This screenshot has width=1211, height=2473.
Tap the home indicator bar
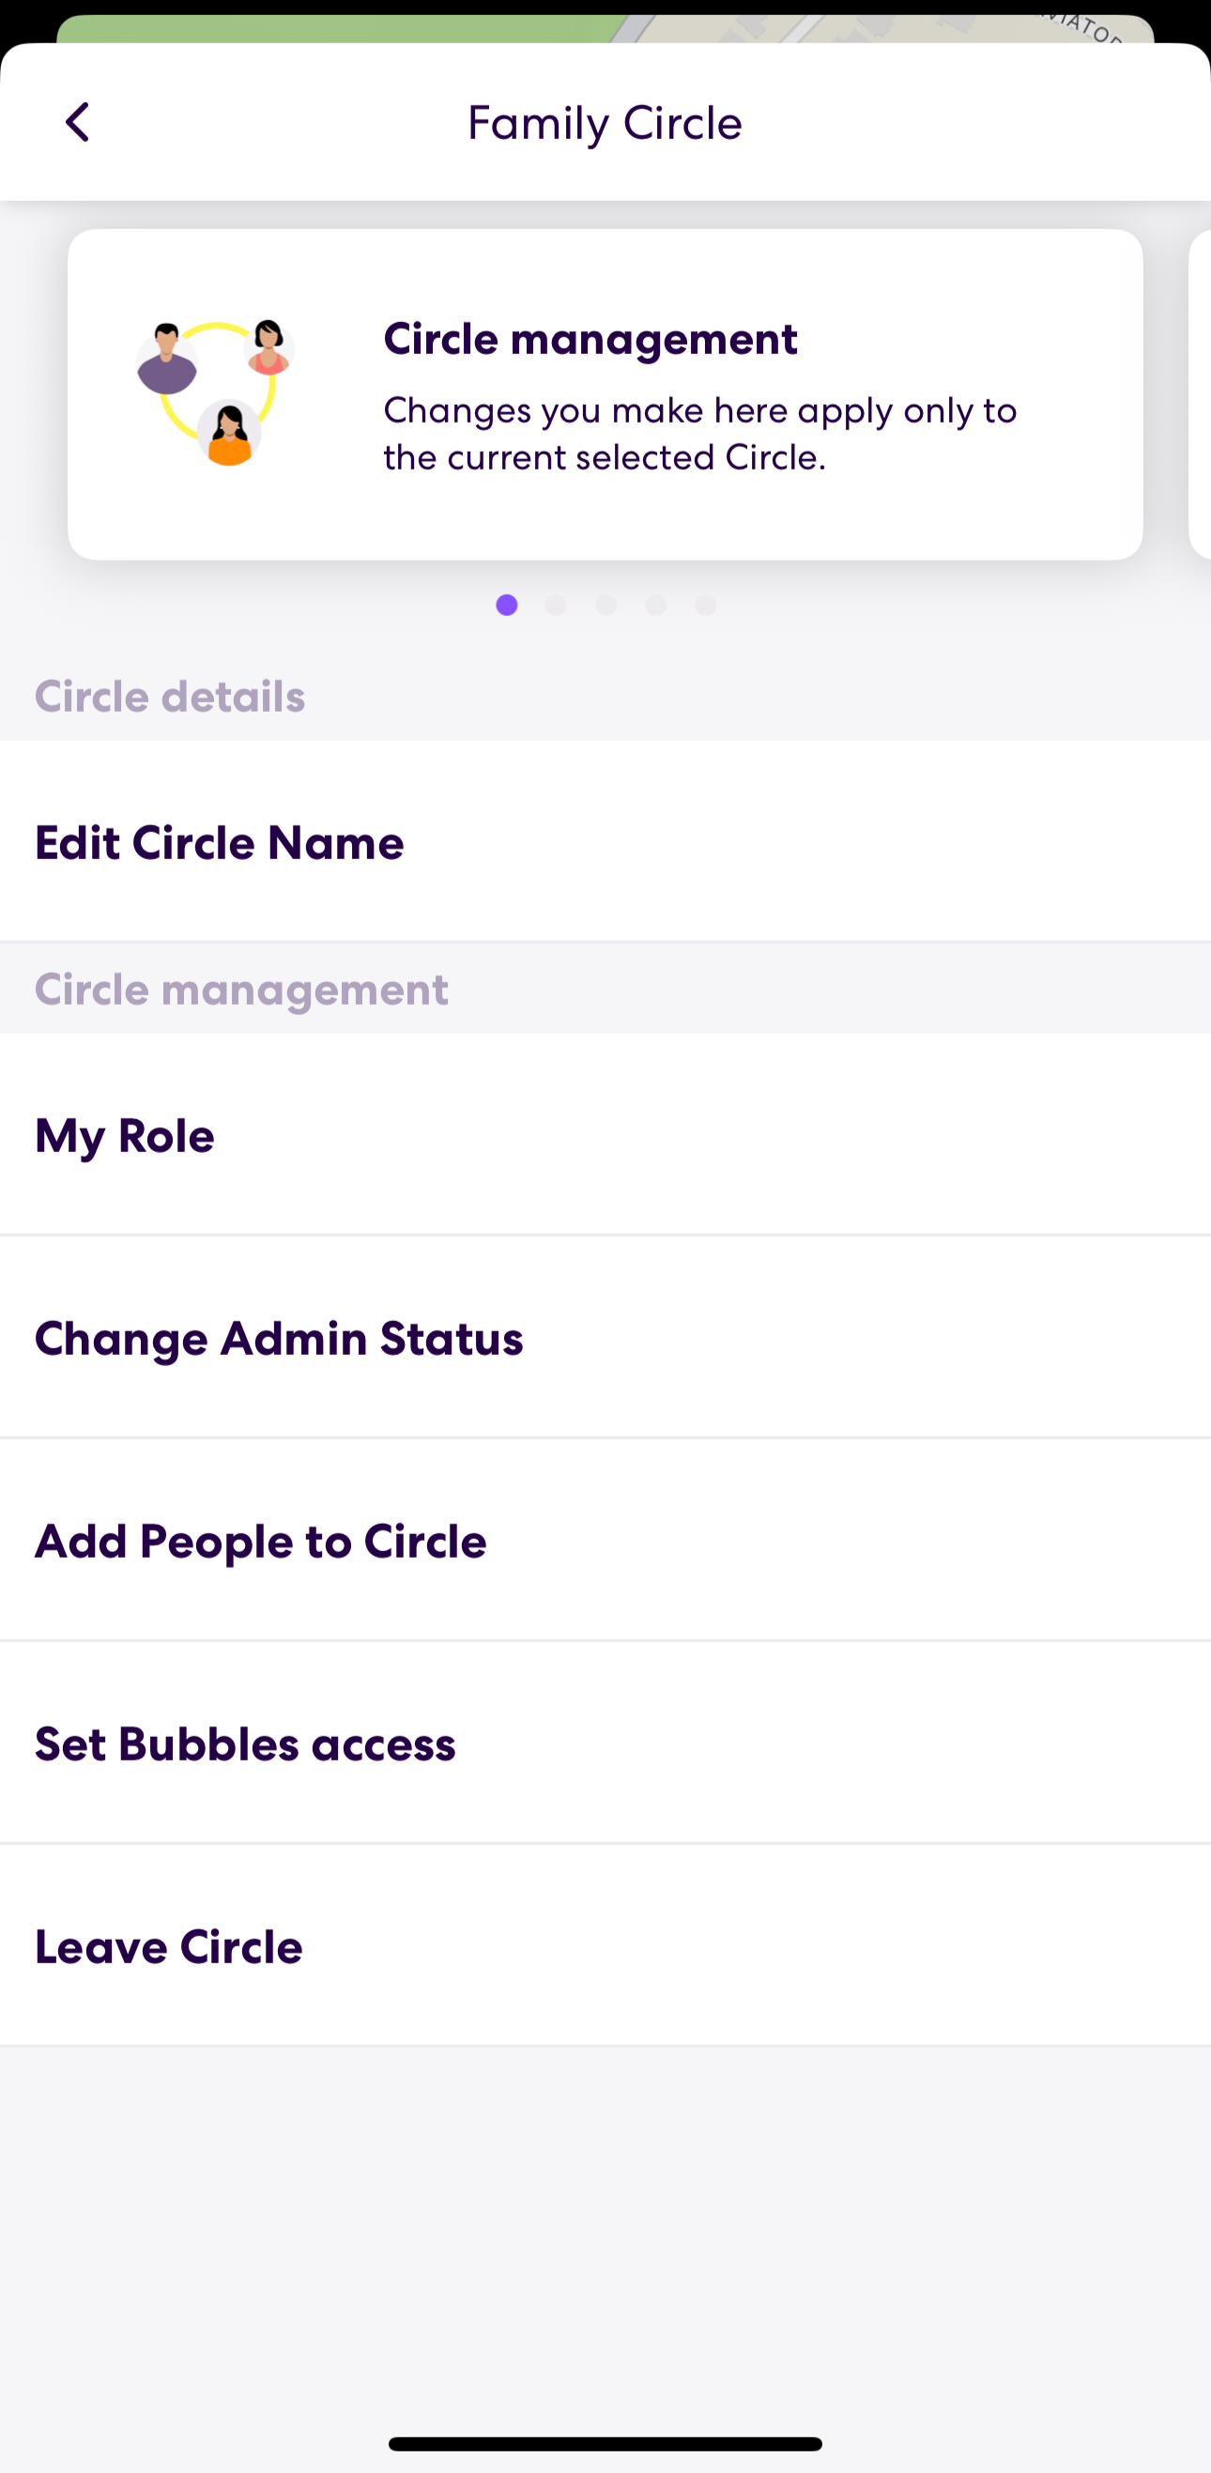[x=605, y=2443]
